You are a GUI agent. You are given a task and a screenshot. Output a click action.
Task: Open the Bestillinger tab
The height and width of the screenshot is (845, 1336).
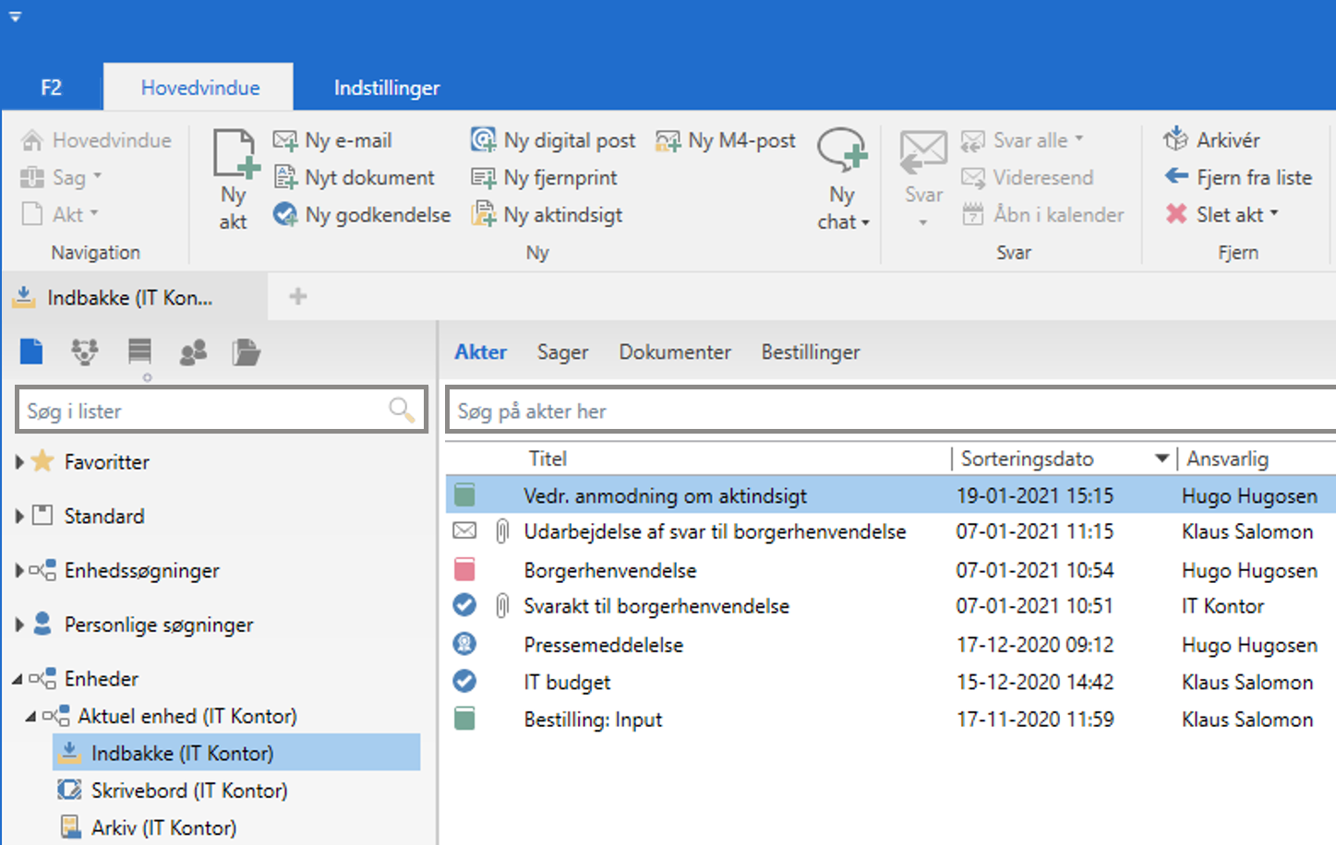811,351
